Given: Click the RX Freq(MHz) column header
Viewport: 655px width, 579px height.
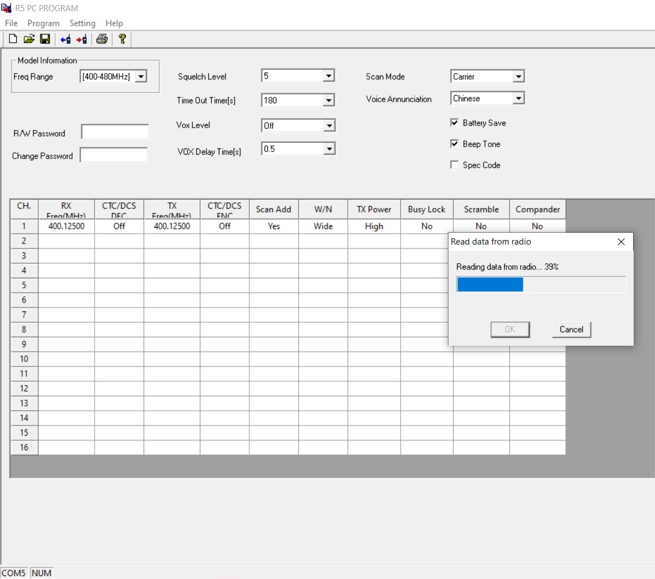Looking at the screenshot, I should tap(66, 209).
